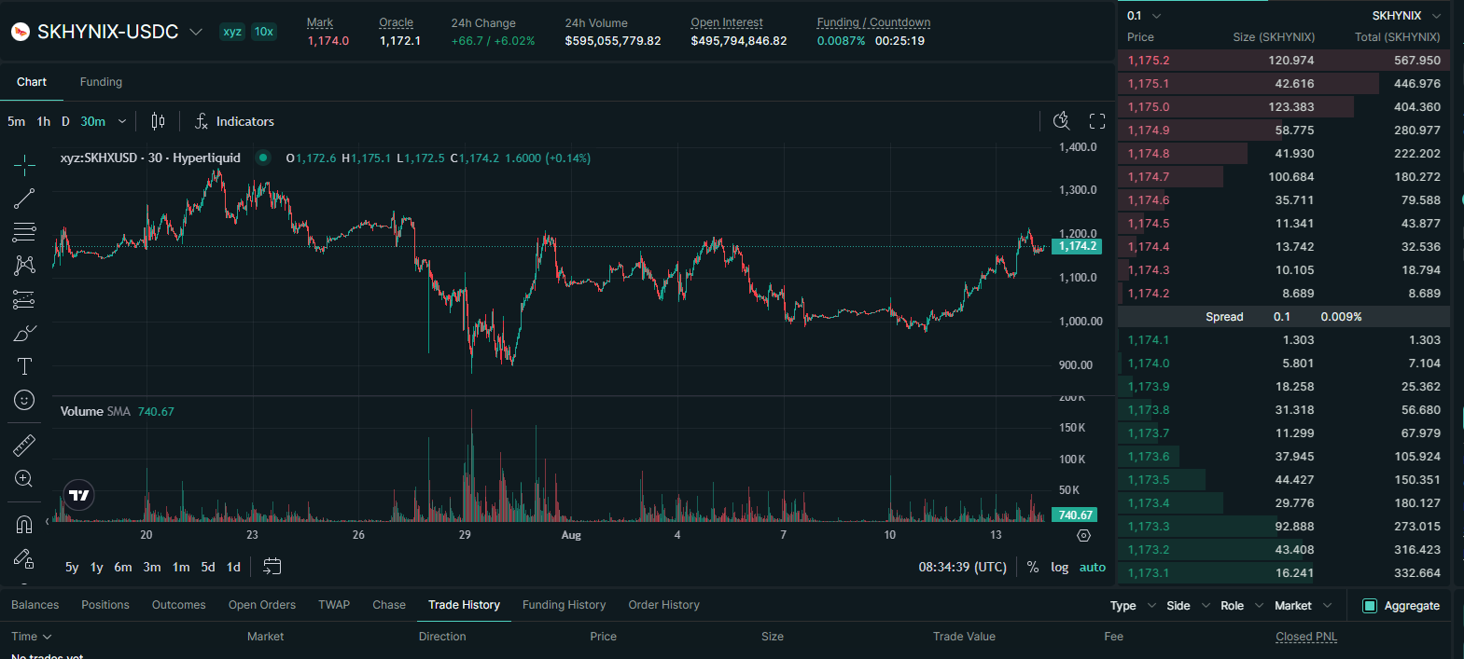Screen dimensions: 1464x659
Task: Set chart range to 5y
Action: (x=72, y=567)
